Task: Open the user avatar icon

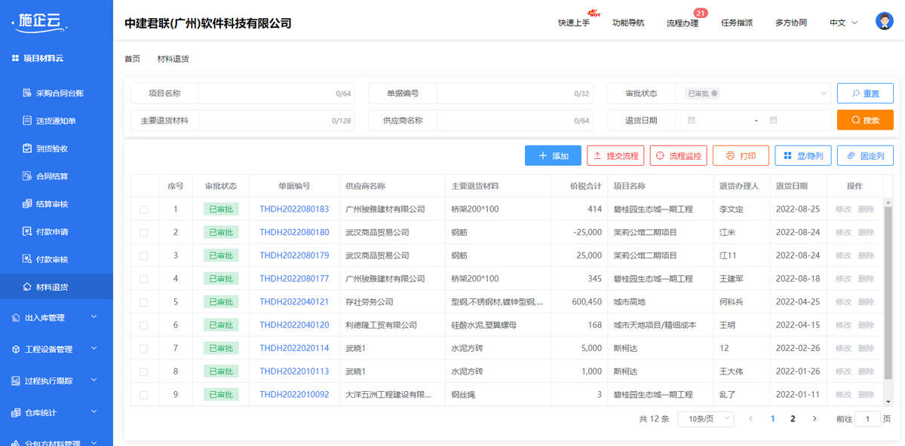Action: [885, 21]
